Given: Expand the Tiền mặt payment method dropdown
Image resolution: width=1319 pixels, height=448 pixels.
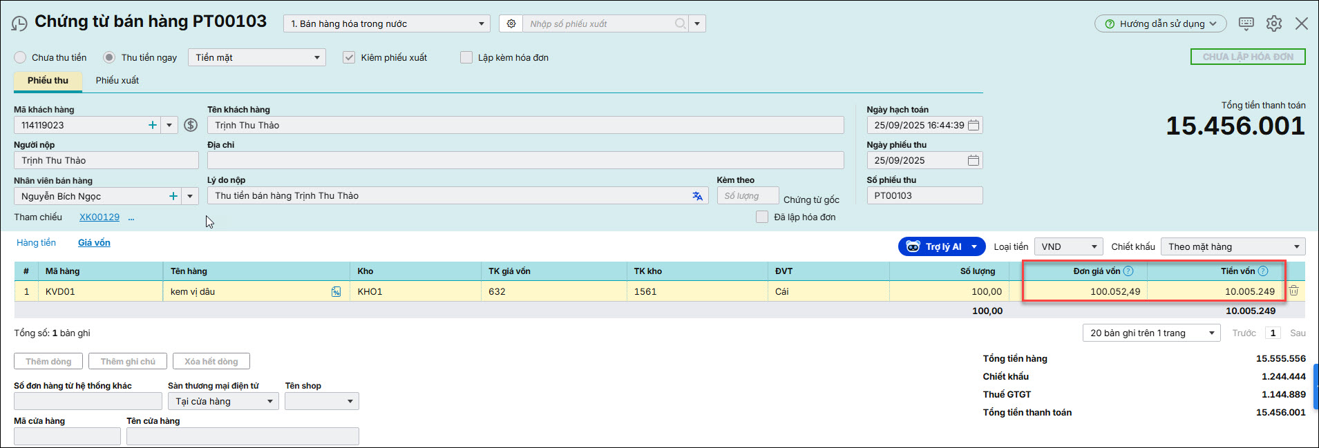Looking at the screenshot, I should click(256, 57).
